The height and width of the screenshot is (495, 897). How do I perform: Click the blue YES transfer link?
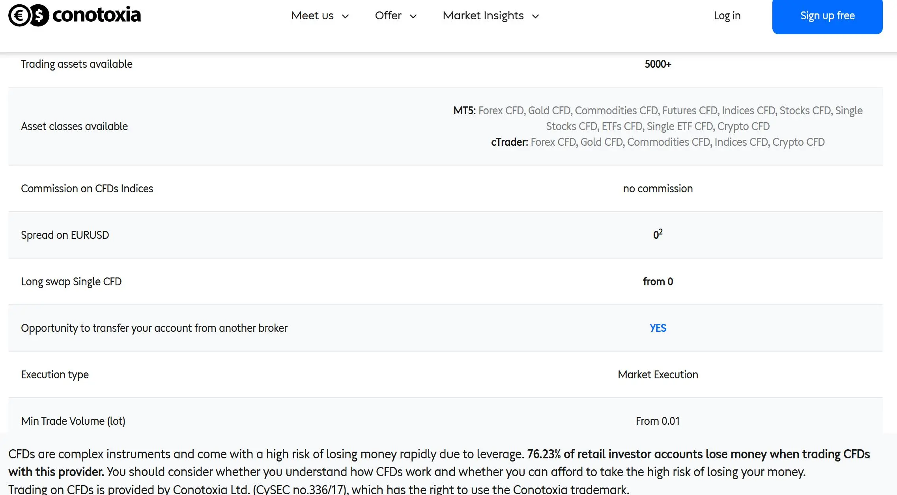[658, 328]
